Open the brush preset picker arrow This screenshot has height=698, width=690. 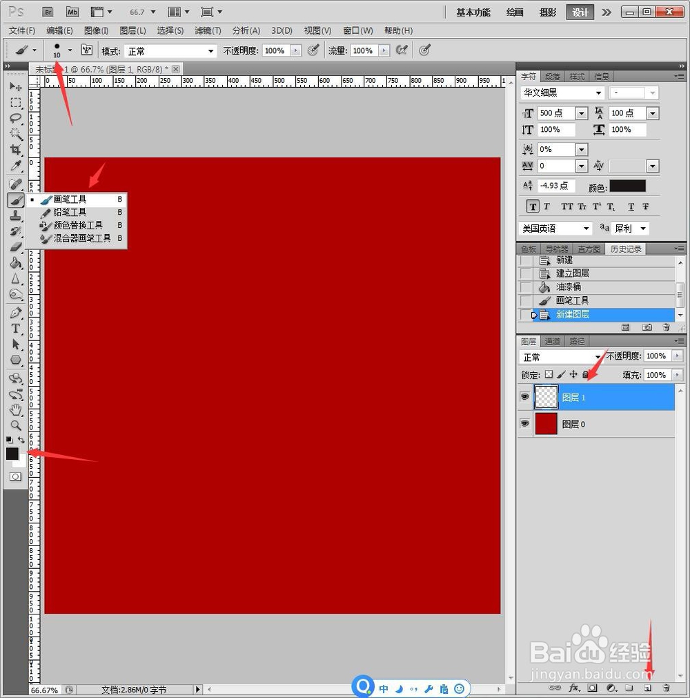(x=70, y=50)
